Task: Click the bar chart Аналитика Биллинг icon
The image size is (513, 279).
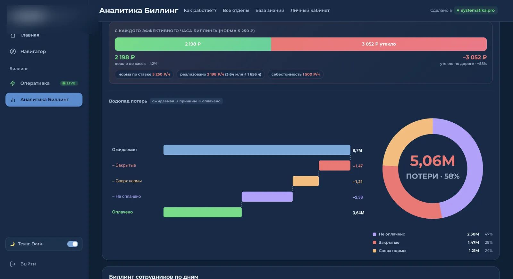Action: point(13,100)
